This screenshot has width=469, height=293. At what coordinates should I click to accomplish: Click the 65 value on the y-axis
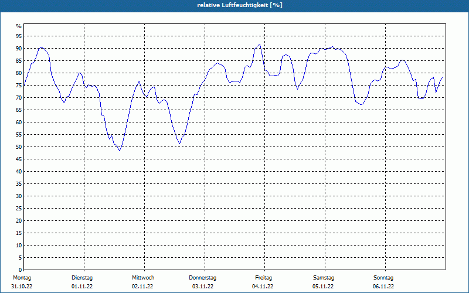click(x=19, y=110)
